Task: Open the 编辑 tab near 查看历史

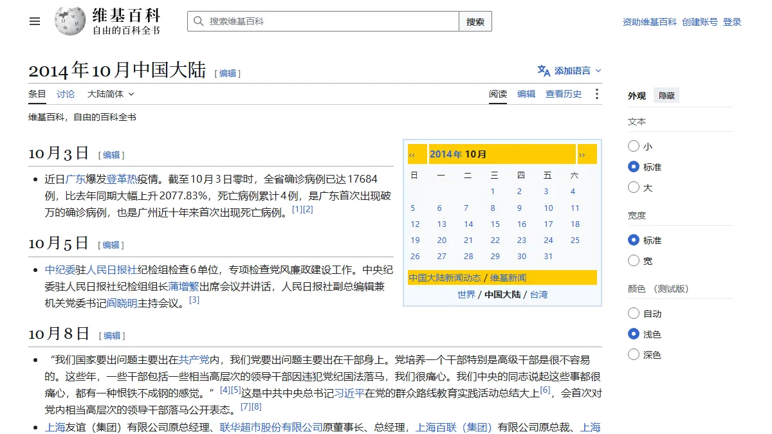Action: coord(526,94)
